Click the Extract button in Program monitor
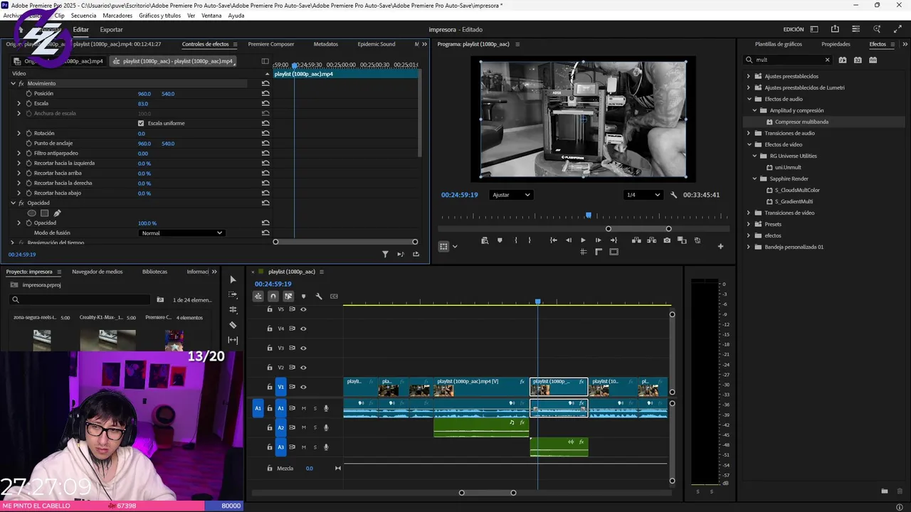 [x=651, y=240]
